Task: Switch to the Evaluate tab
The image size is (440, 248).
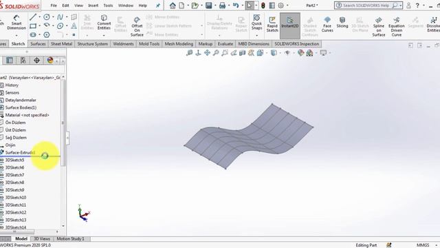Action: 225,44
